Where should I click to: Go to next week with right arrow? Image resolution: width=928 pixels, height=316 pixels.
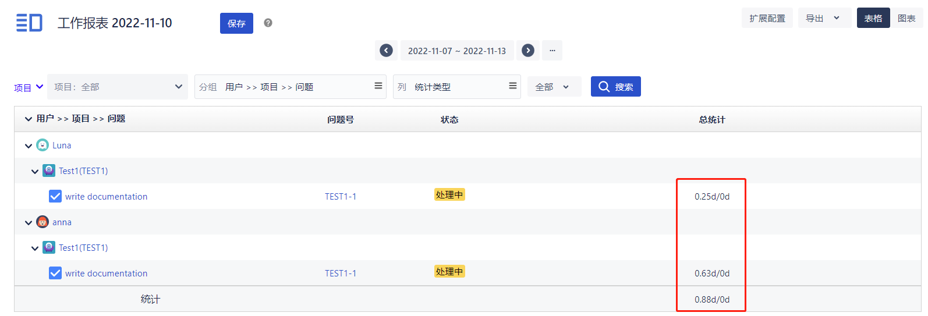pyautogui.click(x=528, y=51)
